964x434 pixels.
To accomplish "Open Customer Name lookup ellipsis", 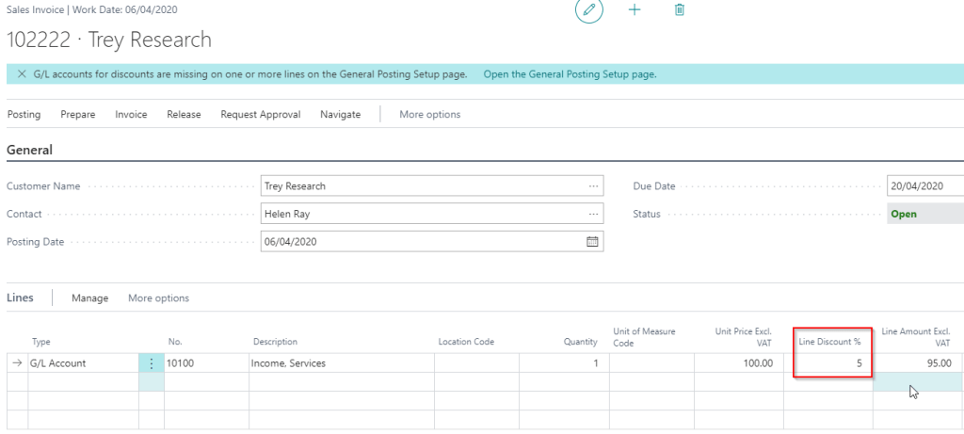I will tap(592, 186).
